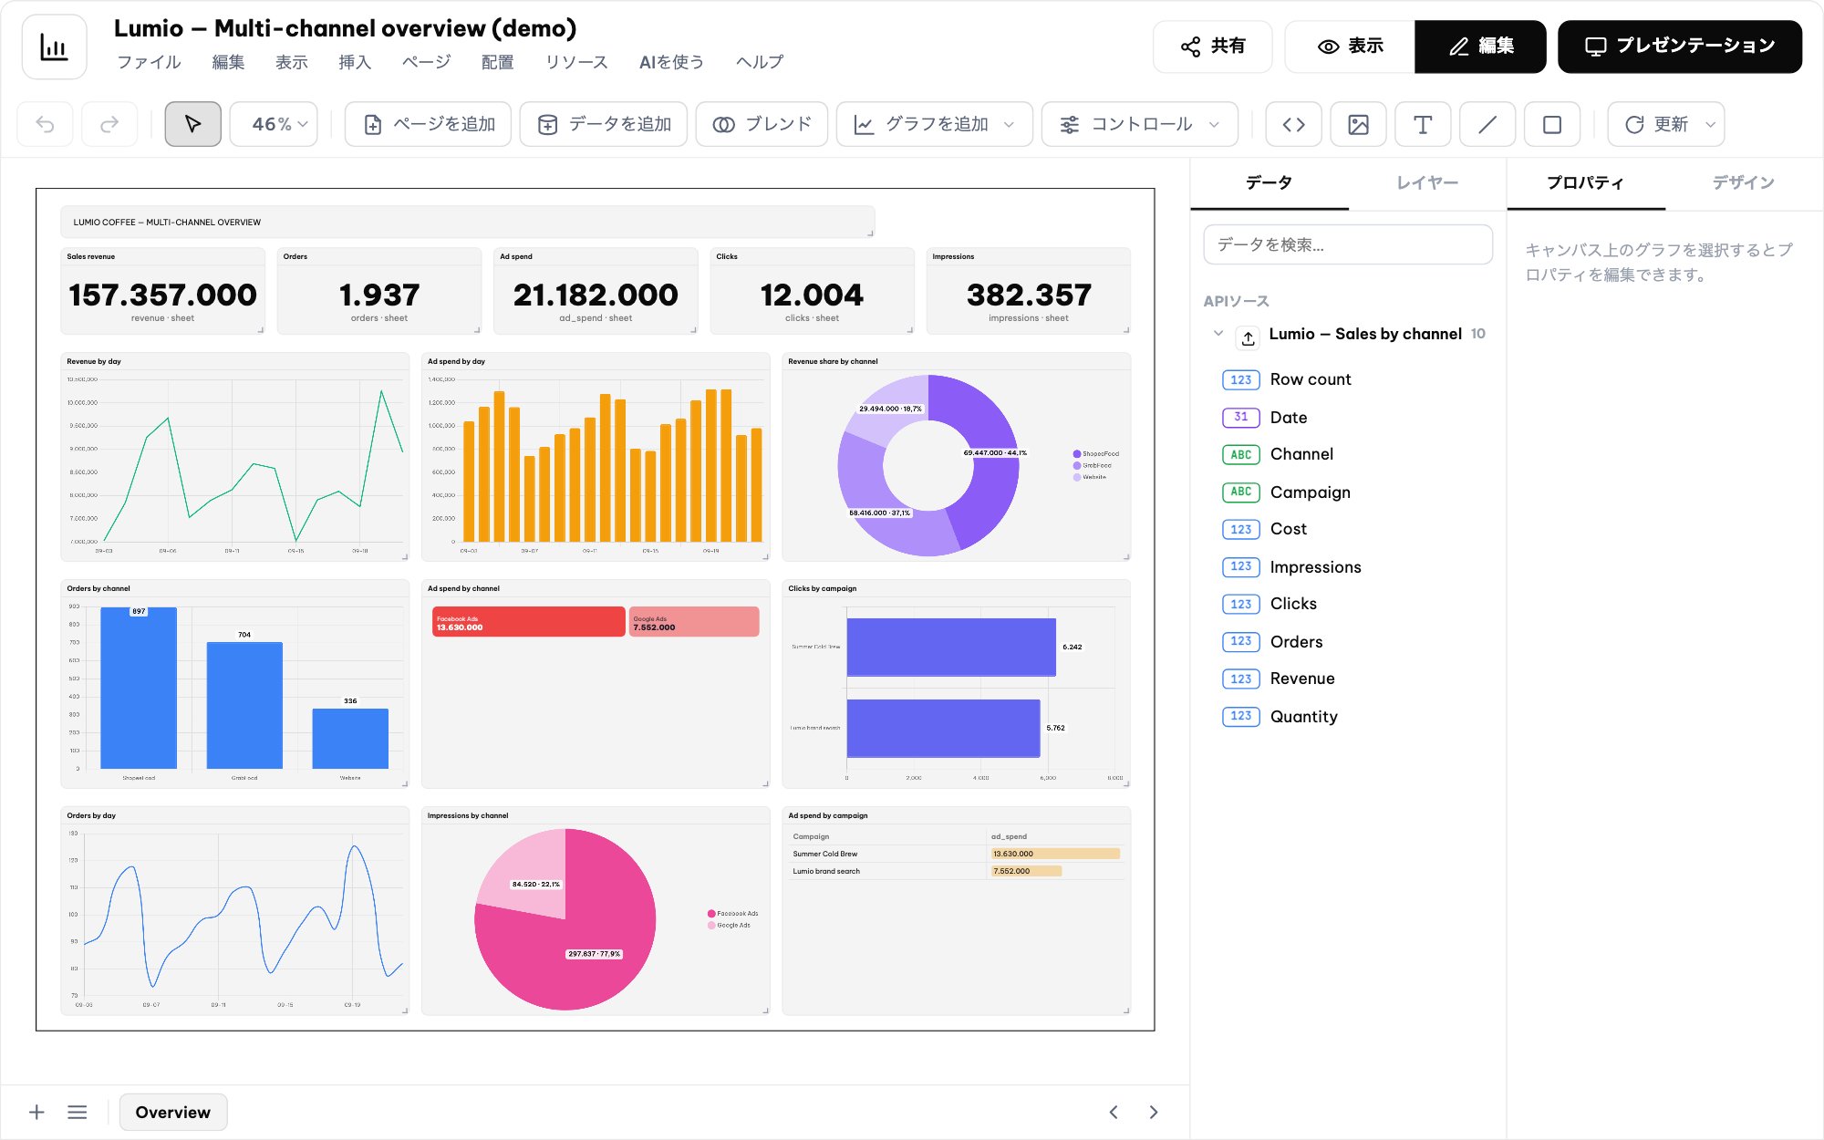Collapse the Lumio – Sales by channel source
The width and height of the screenshot is (1824, 1140).
[x=1218, y=334]
